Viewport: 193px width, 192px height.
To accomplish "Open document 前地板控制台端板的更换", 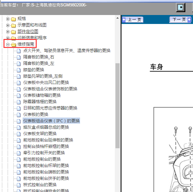I will point(46,172).
